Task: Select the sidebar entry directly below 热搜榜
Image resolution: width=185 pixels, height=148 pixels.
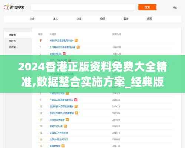Action: pos(12,41)
